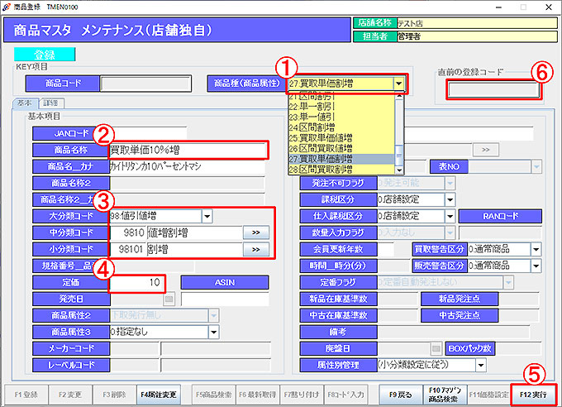562x407 pixels.
Task: Click the 登録 mode label
Action: (x=45, y=55)
